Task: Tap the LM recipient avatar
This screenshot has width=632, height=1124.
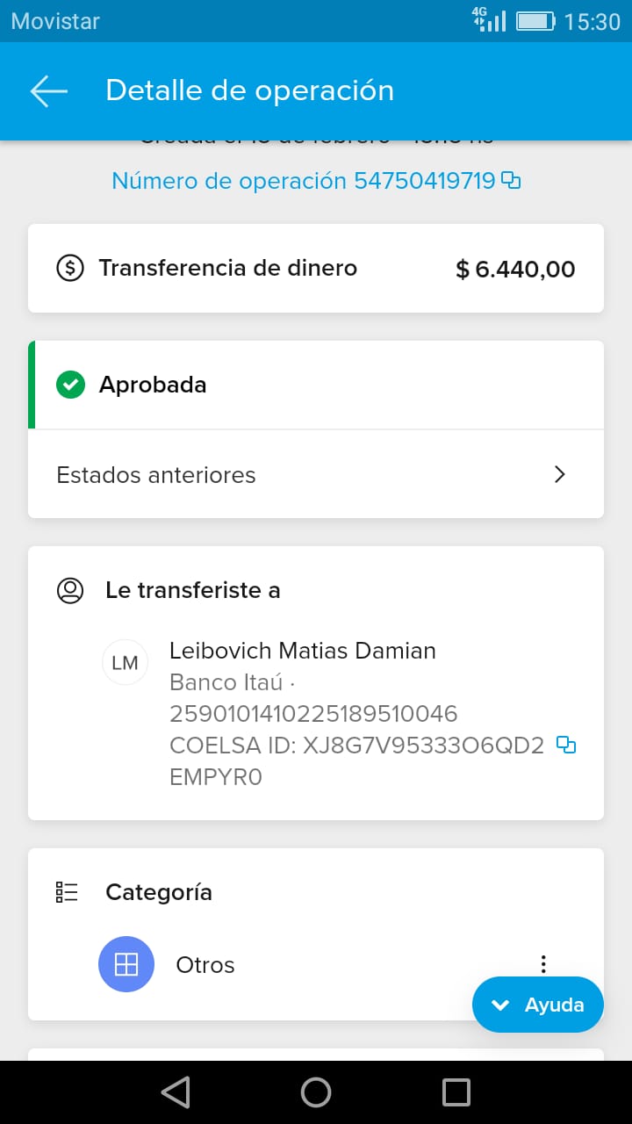Action: pos(126,663)
